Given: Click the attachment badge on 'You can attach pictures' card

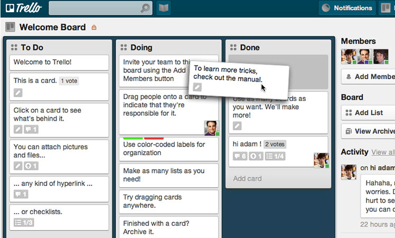Looking at the screenshot, I should point(31,166).
